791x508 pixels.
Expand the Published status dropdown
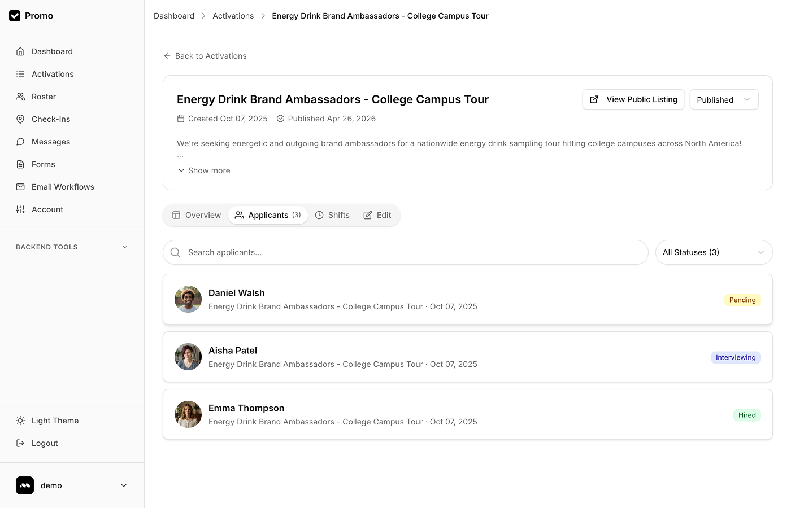724,99
